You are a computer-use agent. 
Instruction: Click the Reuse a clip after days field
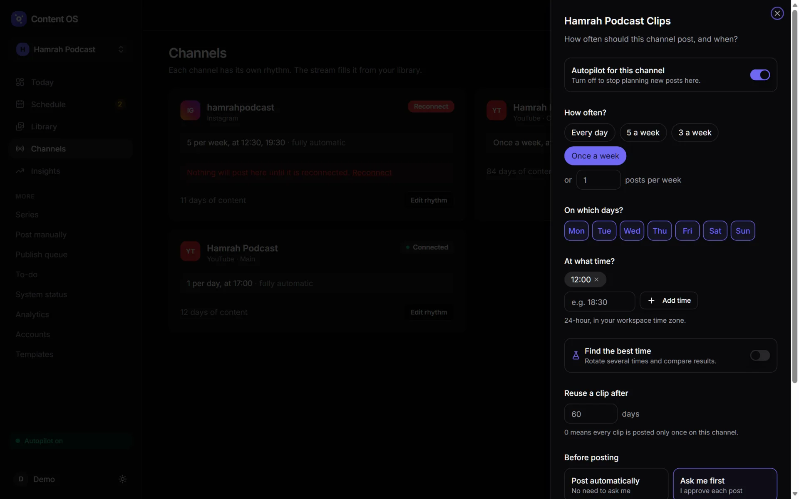click(591, 414)
